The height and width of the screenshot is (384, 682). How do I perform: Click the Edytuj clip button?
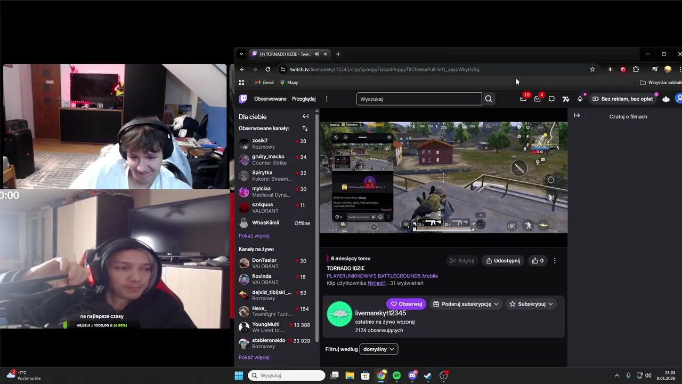click(x=462, y=261)
